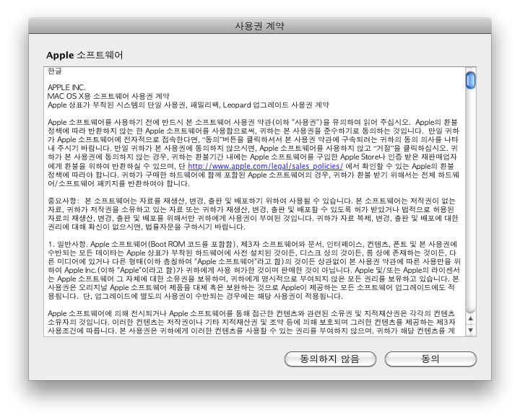Click the 'MAC OS X용 소프트웨어 사용권 계약' line
This screenshot has width=520, height=420.
108,96
